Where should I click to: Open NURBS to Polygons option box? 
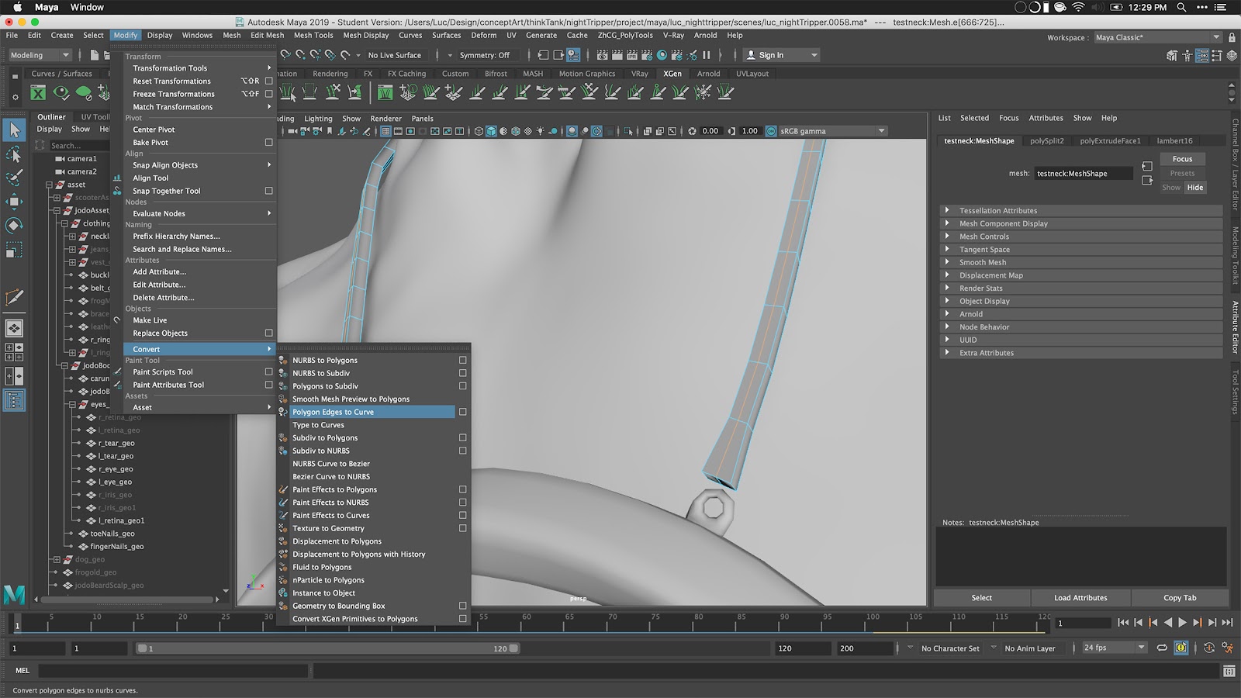pyautogui.click(x=463, y=360)
